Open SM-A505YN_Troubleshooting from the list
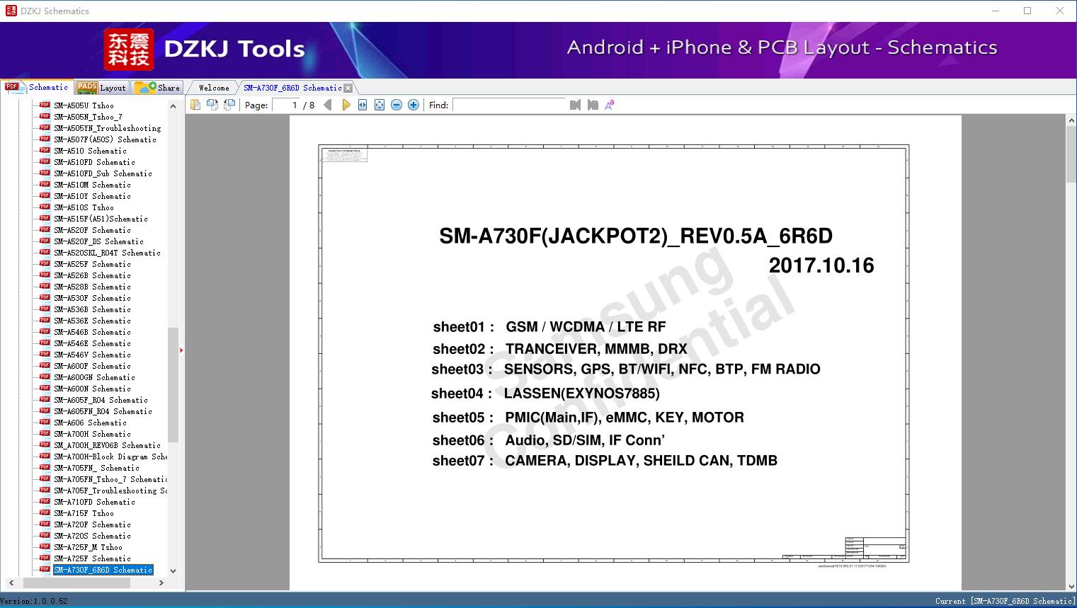 pyautogui.click(x=108, y=128)
